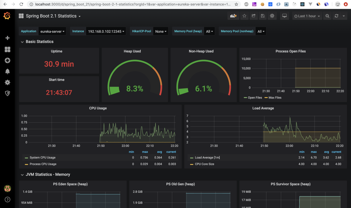Sort CPU Usage legend by current column

171,152
